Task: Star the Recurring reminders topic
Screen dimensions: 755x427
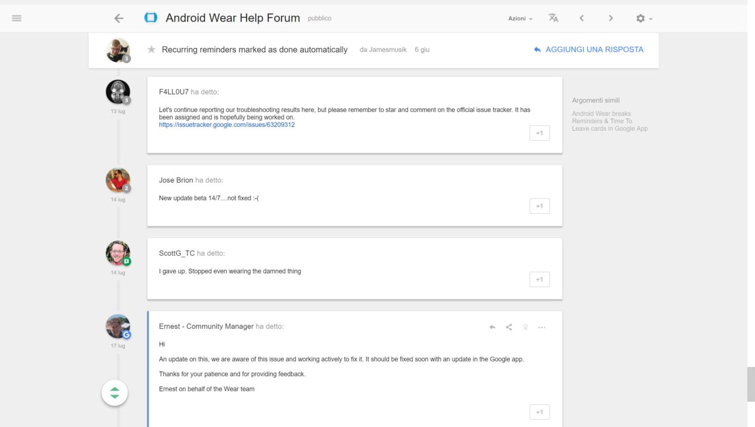Action: click(151, 50)
